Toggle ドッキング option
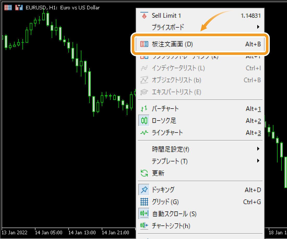Image resolution: width=287 pixels, height=239 pixels. 200,190
